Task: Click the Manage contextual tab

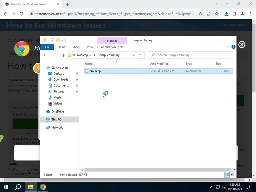Action: click(x=112, y=41)
